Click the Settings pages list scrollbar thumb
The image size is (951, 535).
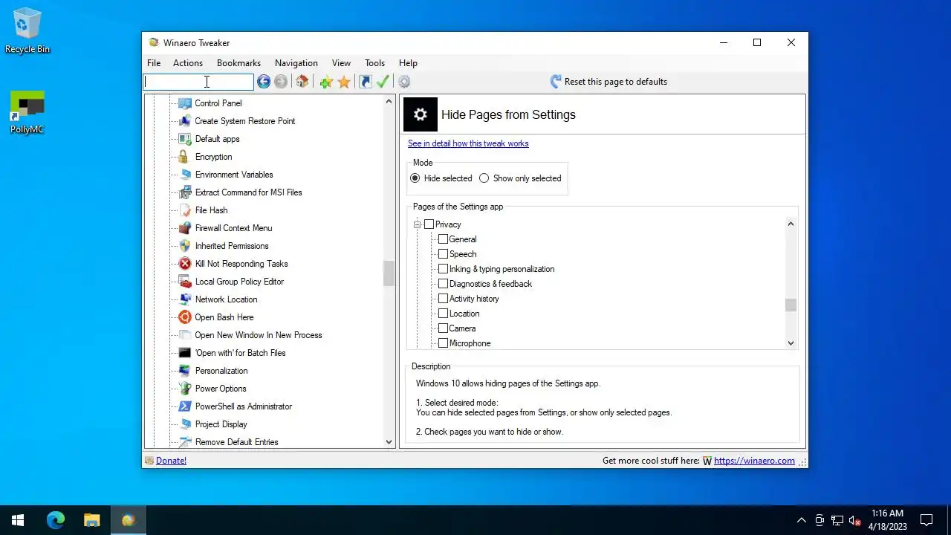click(791, 305)
